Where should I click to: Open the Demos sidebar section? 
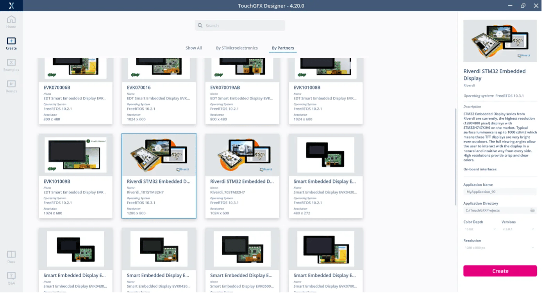click(x=11, y=86)
